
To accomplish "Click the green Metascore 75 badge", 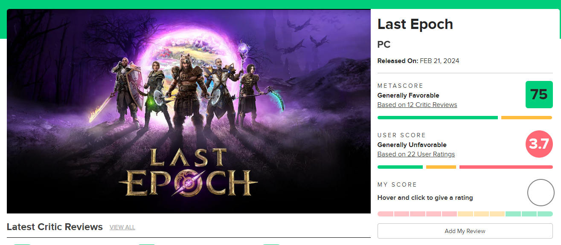I will click(x=539, y=95).
